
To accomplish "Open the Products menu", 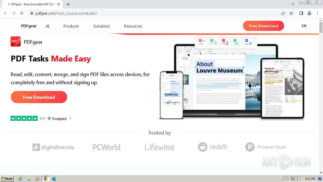I will tap(71, 26).
